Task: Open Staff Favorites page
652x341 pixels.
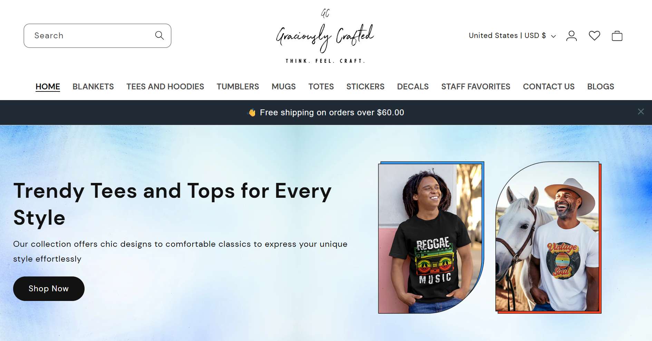Action: pyautogui.click(x=476, y=87)
